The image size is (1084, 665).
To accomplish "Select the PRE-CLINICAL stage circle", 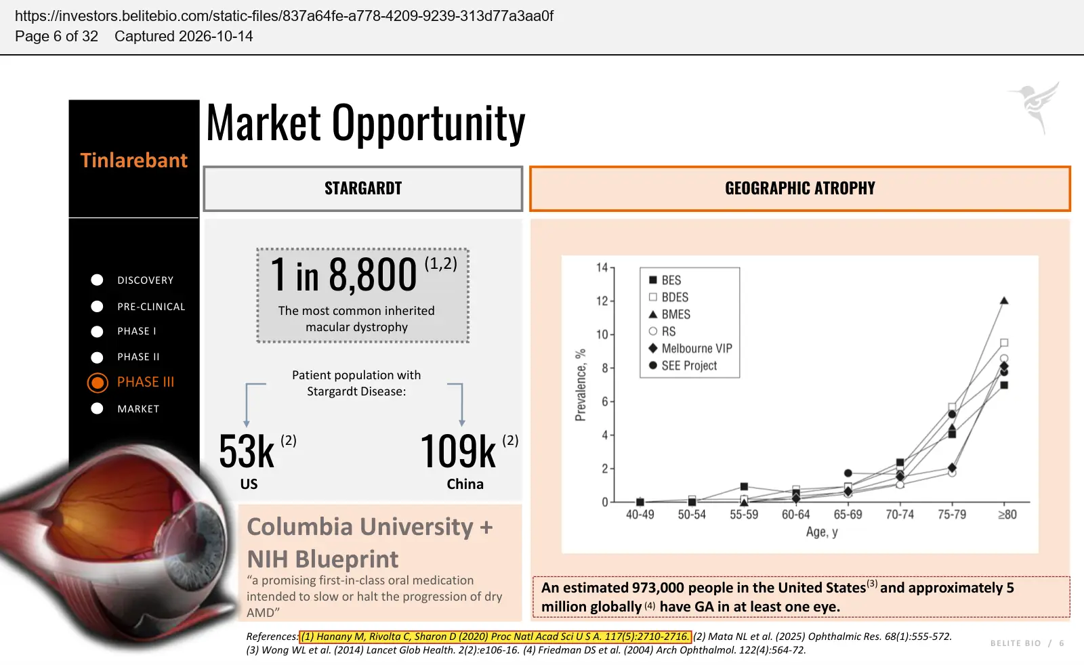I will (97, 307).
